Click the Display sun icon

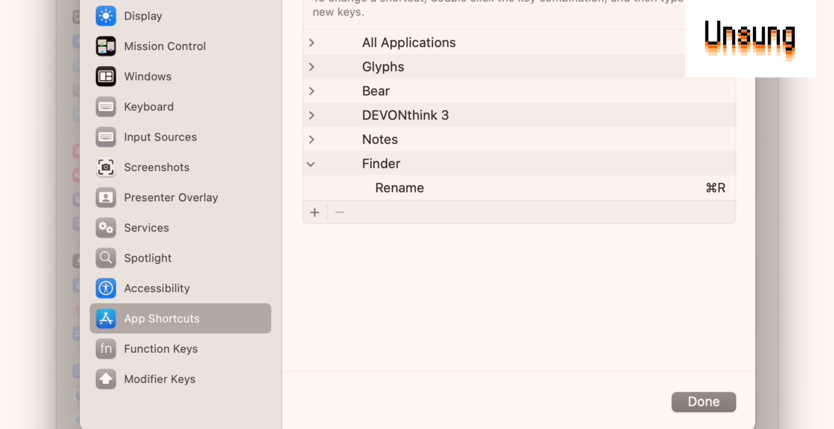coord(106,16)
